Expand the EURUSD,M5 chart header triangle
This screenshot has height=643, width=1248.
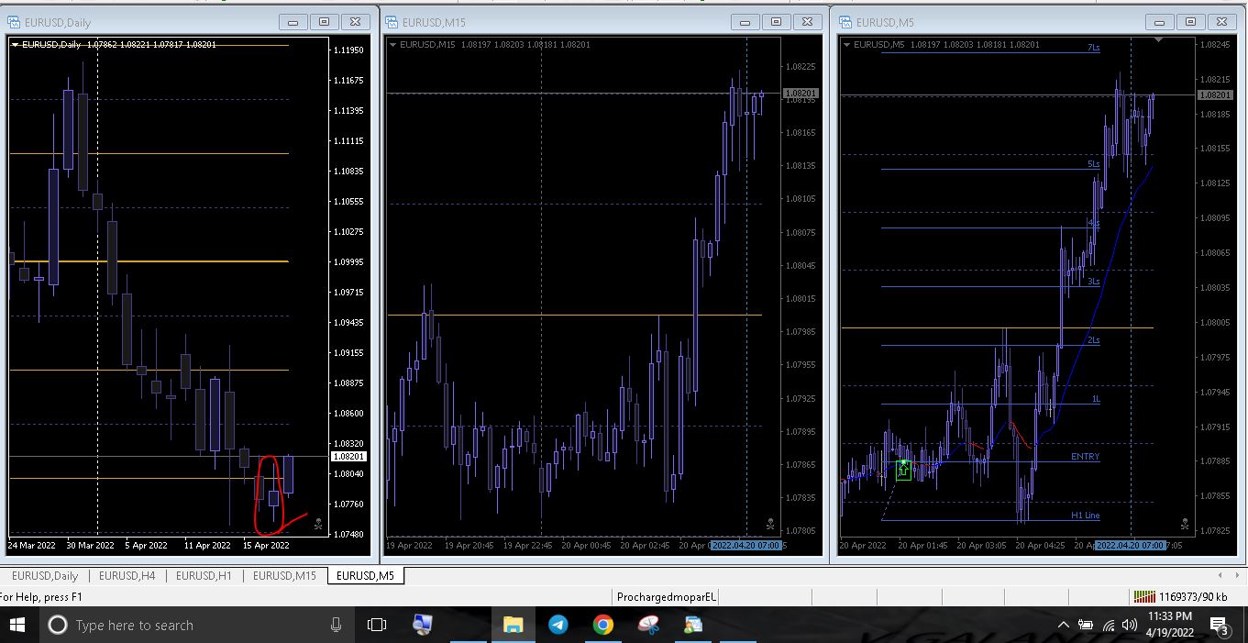coord(846,44)
